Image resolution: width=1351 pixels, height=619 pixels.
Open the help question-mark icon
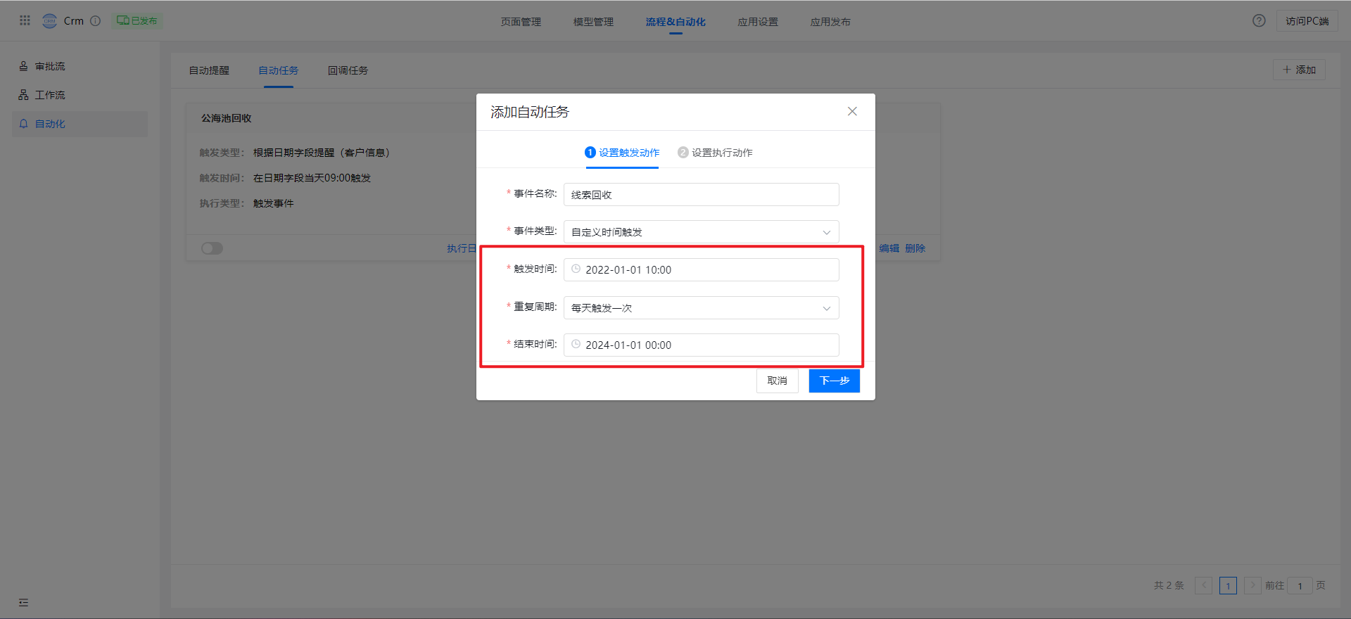(x=1259, y=20)
